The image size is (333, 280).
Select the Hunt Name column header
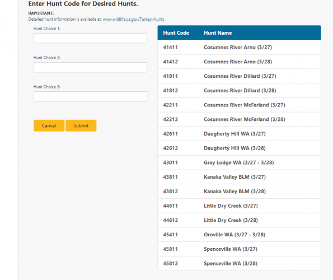218,33
